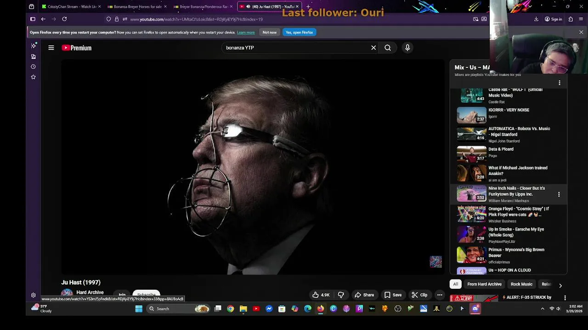Open Discord from the taskbar
This screenshot has width=588, height=330.
(x=475, y=309)
